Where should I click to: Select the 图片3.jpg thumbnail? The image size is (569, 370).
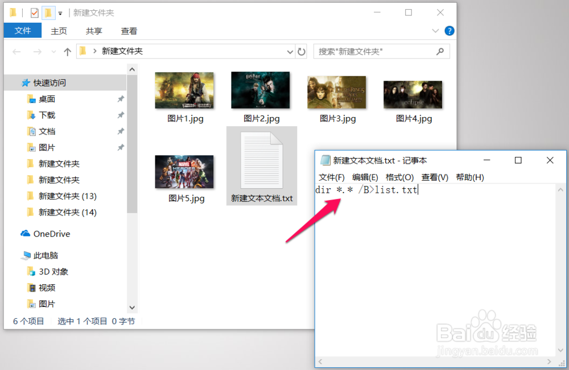[337, 92]
